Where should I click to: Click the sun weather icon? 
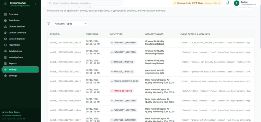[175, 3]
